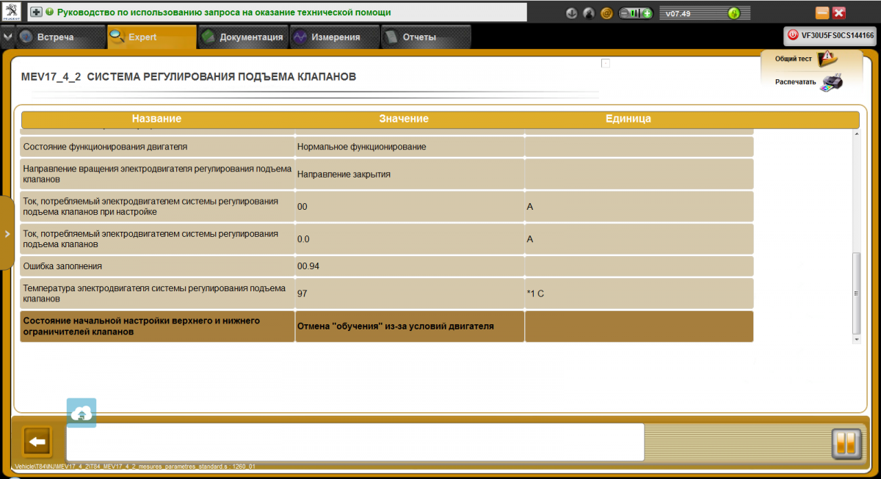Click the blue cloud upload icon
The image size is (881, 479).
coord(81,414)
